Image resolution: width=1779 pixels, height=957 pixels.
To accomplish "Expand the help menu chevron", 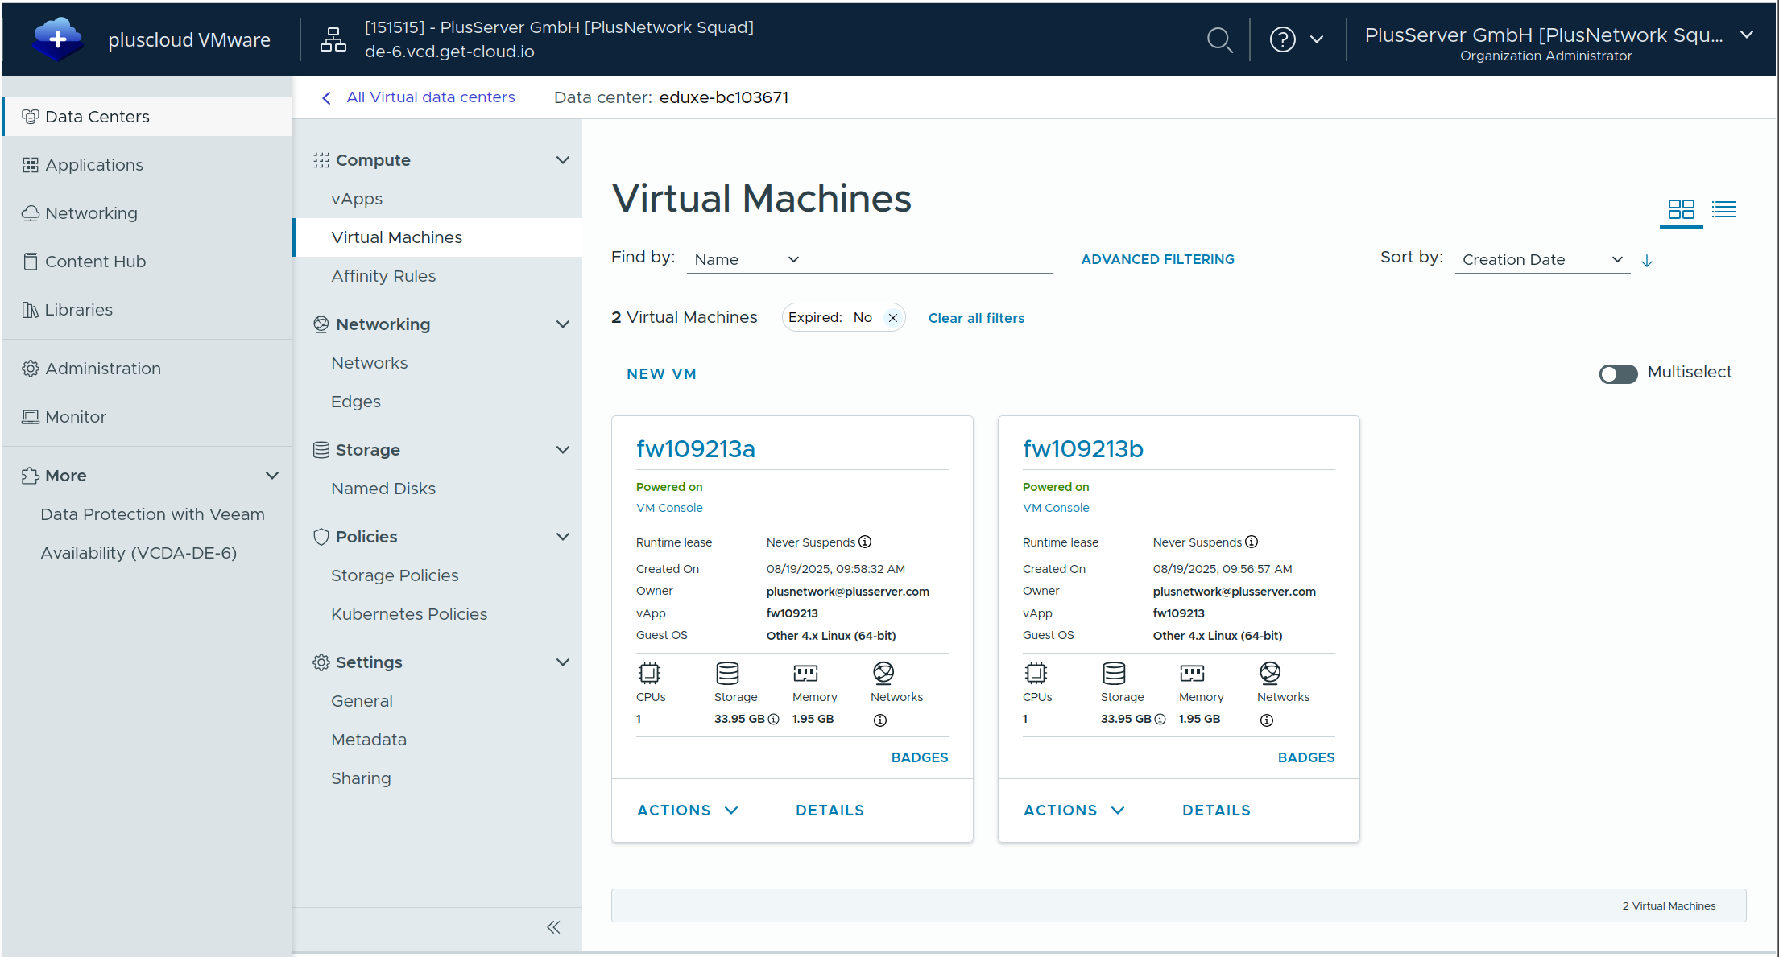I will tap(1317, 39).
